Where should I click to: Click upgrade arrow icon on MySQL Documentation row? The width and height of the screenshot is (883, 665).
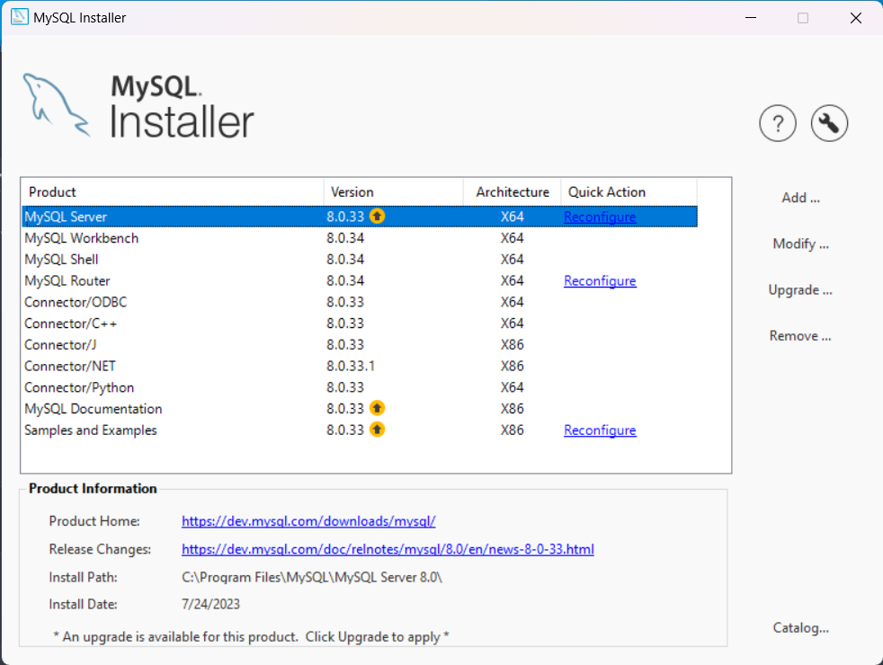(378, 408)
